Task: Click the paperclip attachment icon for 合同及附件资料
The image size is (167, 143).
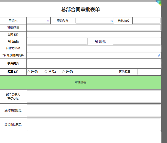Action: [159, 56]
